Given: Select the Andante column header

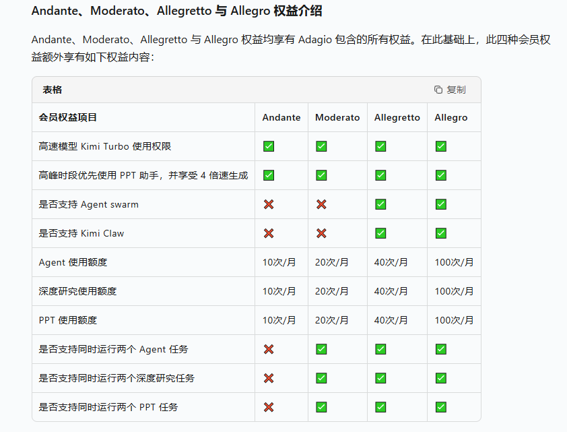Looking at the screenshot, I should [281, 117].
